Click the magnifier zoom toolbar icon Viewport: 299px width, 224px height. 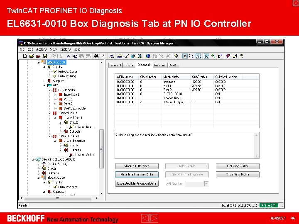191,56
